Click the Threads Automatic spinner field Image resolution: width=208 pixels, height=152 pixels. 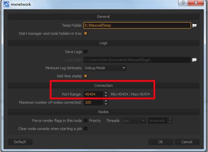[x=158, y=121]
